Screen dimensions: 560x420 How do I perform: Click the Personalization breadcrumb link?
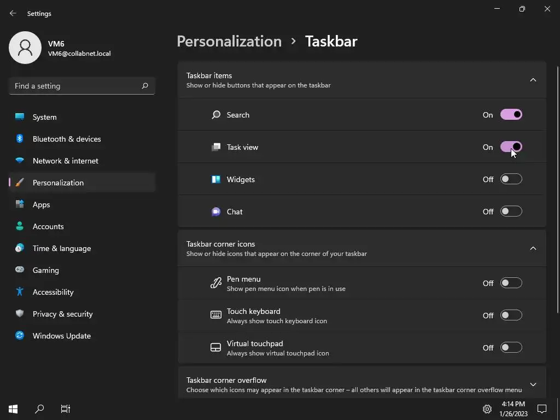(x=229, y=42)
